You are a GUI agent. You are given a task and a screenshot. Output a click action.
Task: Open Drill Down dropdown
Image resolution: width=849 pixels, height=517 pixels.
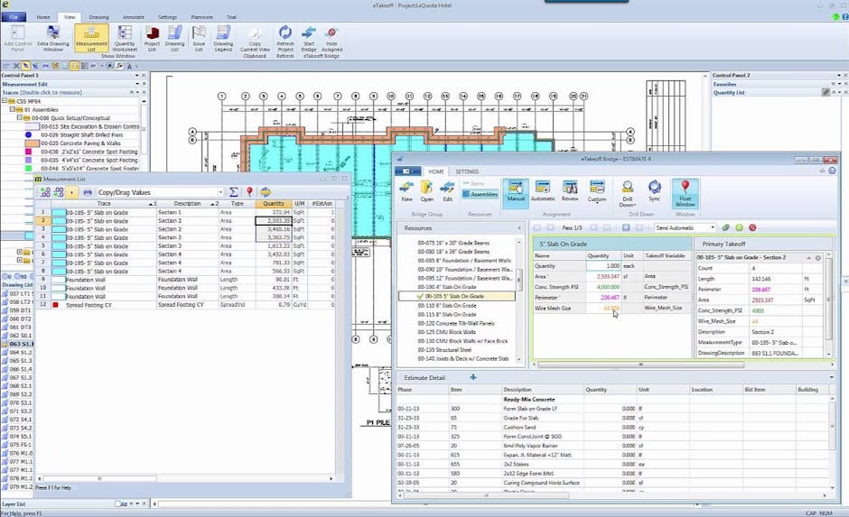(x=627, y=194)
